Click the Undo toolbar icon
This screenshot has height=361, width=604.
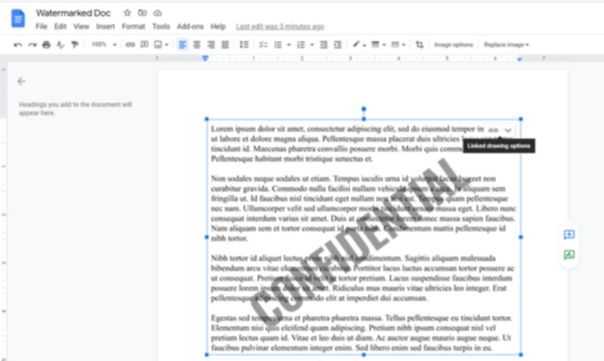click(18, 44)
